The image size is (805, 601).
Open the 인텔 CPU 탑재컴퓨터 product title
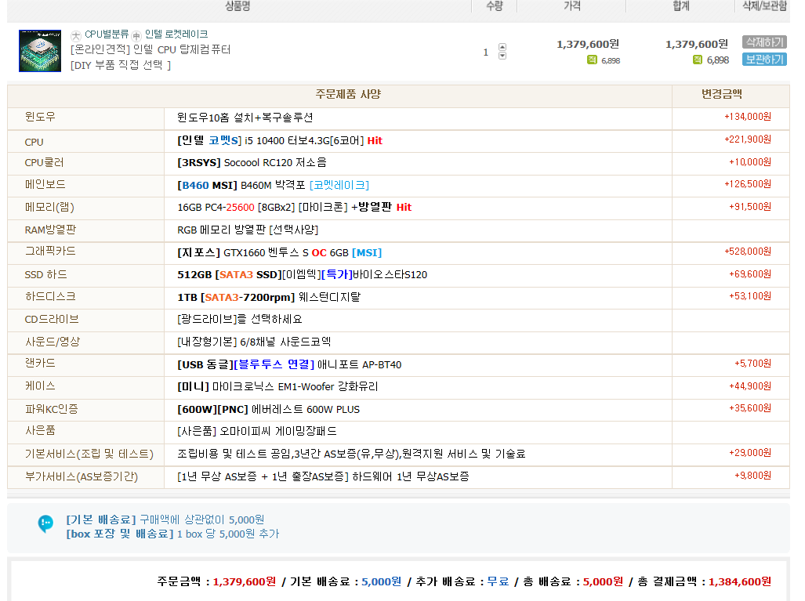point(150,49)
